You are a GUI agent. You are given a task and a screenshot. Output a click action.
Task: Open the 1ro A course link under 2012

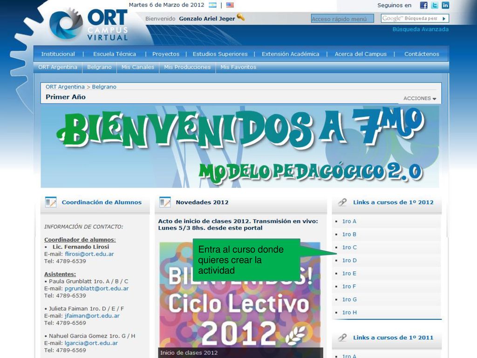349,221
